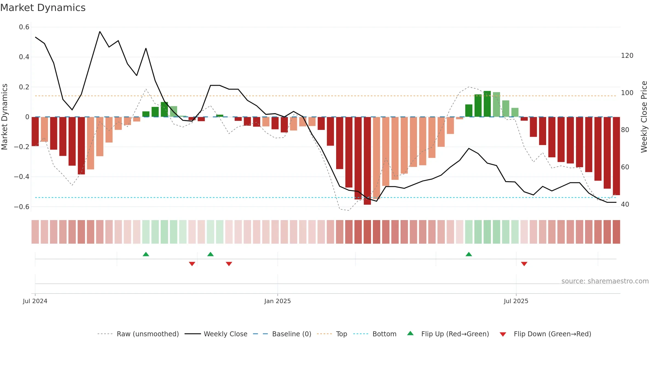The image size is (658, 370).
Task: Click the 120 right axis tick label
Action: click(x=627, y=56)
